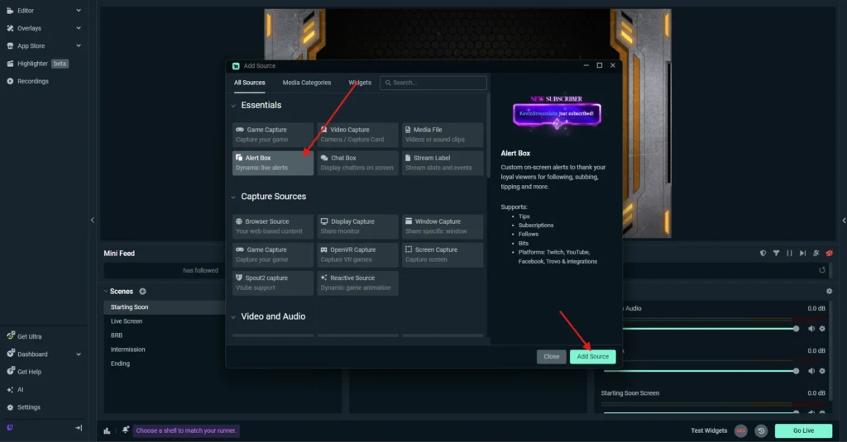Toggle the Mini Feed mute event sounds icon
The image size is (847, 442).
tap(816, 253)
